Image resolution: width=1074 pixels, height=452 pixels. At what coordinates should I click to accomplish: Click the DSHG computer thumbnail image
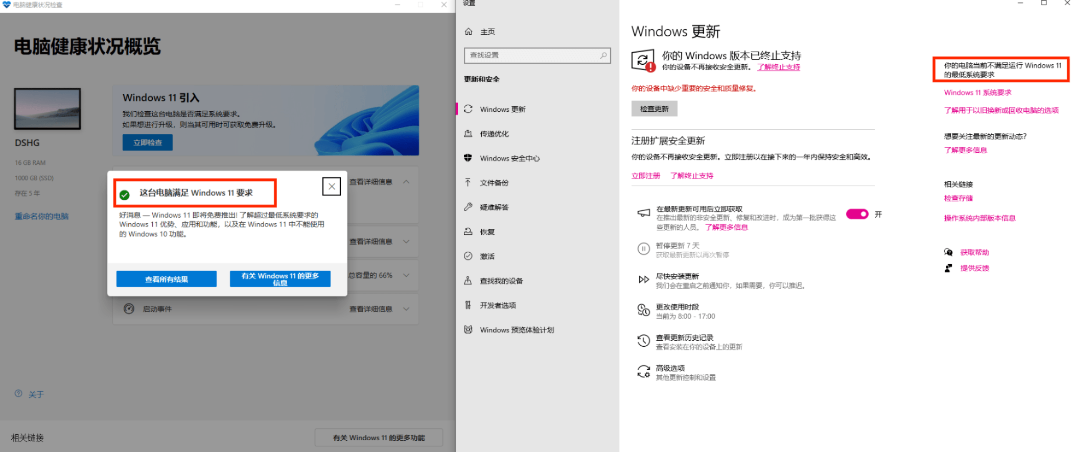[x=48, y=109]
